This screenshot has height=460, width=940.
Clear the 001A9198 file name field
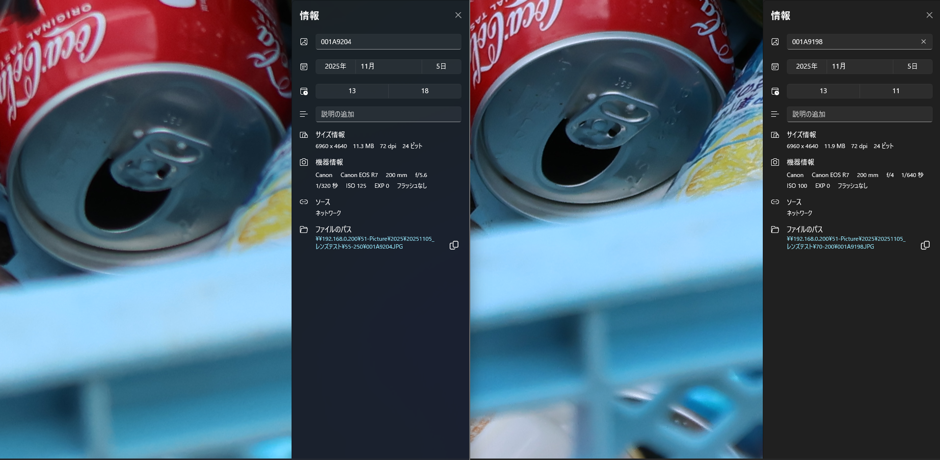coord(923,42)
